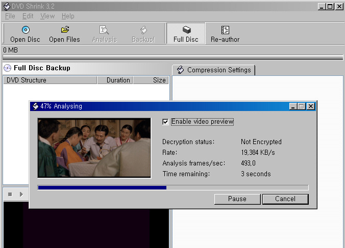This screenshot has width=345, height=248.
Task: Minimize the Analysing dialog
Action: point(293,106)
